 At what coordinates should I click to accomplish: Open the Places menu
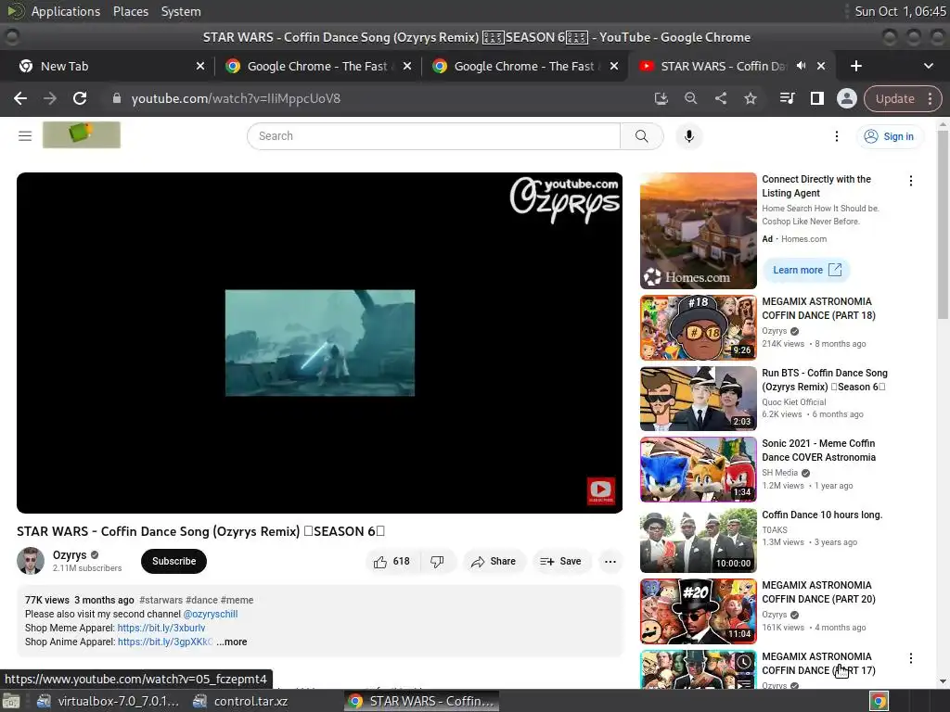point(130,11)
